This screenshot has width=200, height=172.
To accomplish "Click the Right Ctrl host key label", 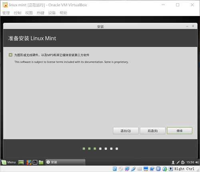I will tap(184, 169).
